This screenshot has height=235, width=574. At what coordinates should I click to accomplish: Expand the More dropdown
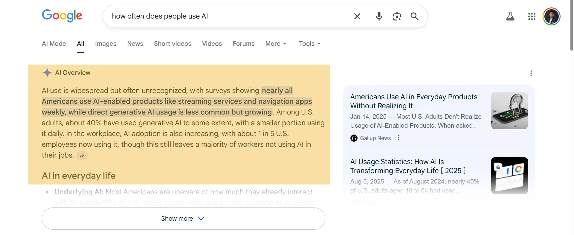click(276, 44)
